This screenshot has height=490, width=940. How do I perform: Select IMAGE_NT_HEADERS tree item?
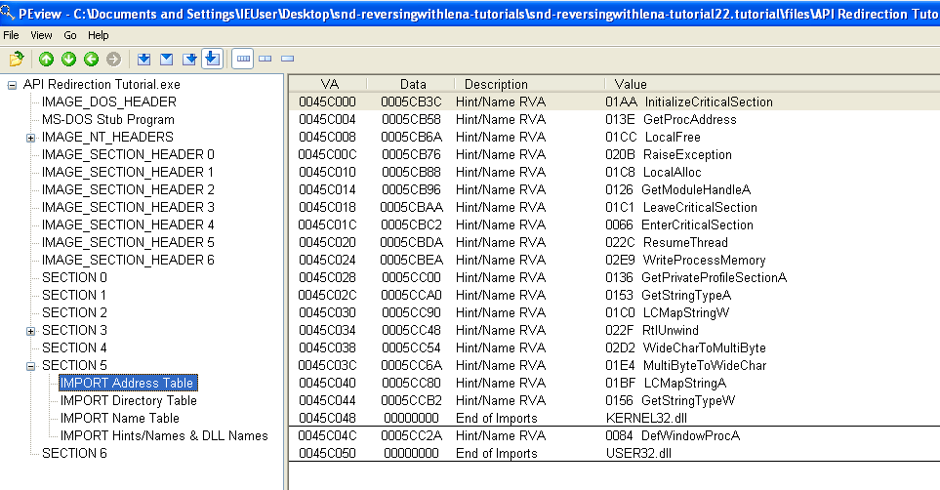click(107, 137)
